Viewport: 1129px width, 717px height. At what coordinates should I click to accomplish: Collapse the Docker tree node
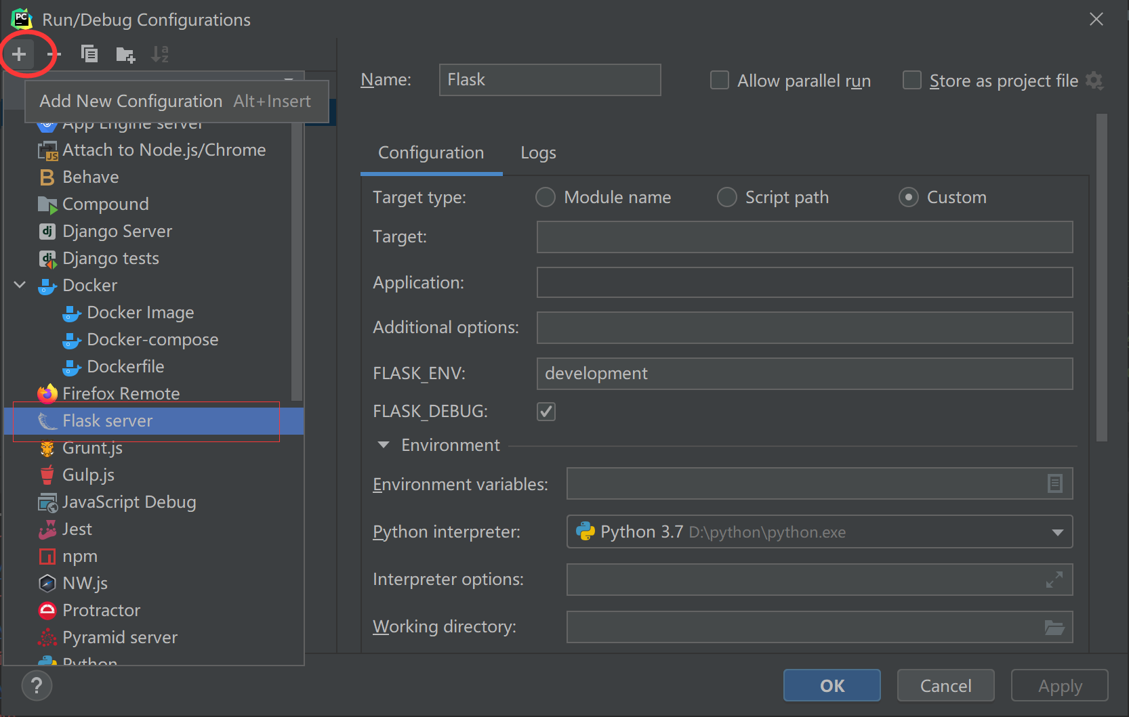(20, 285)
